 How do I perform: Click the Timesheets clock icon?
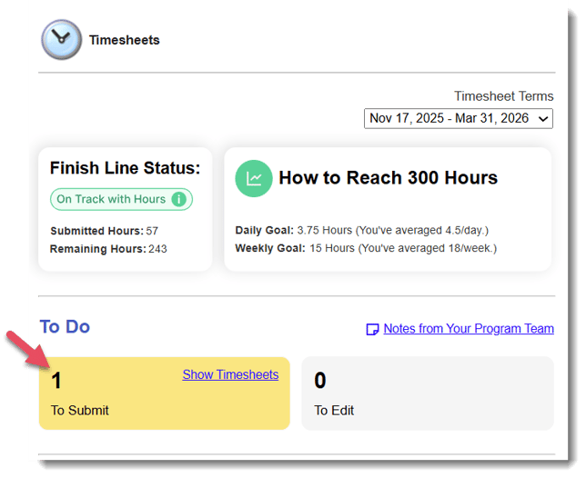coord(62,40)
